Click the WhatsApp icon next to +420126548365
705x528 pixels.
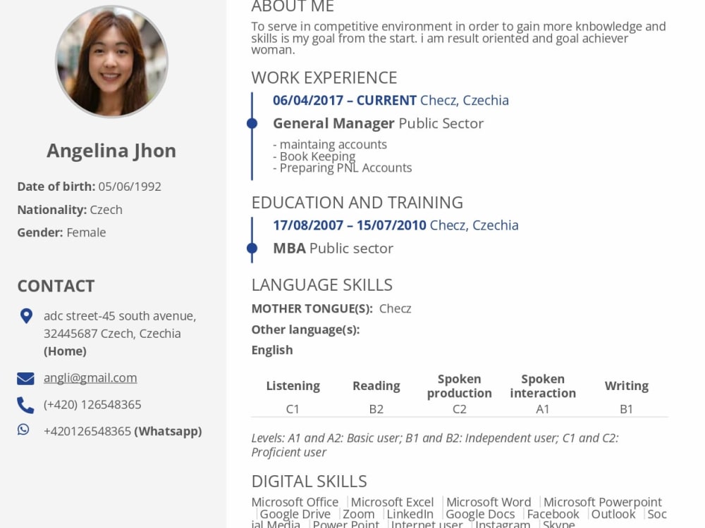pyautogui.click(x=25, y=431)
